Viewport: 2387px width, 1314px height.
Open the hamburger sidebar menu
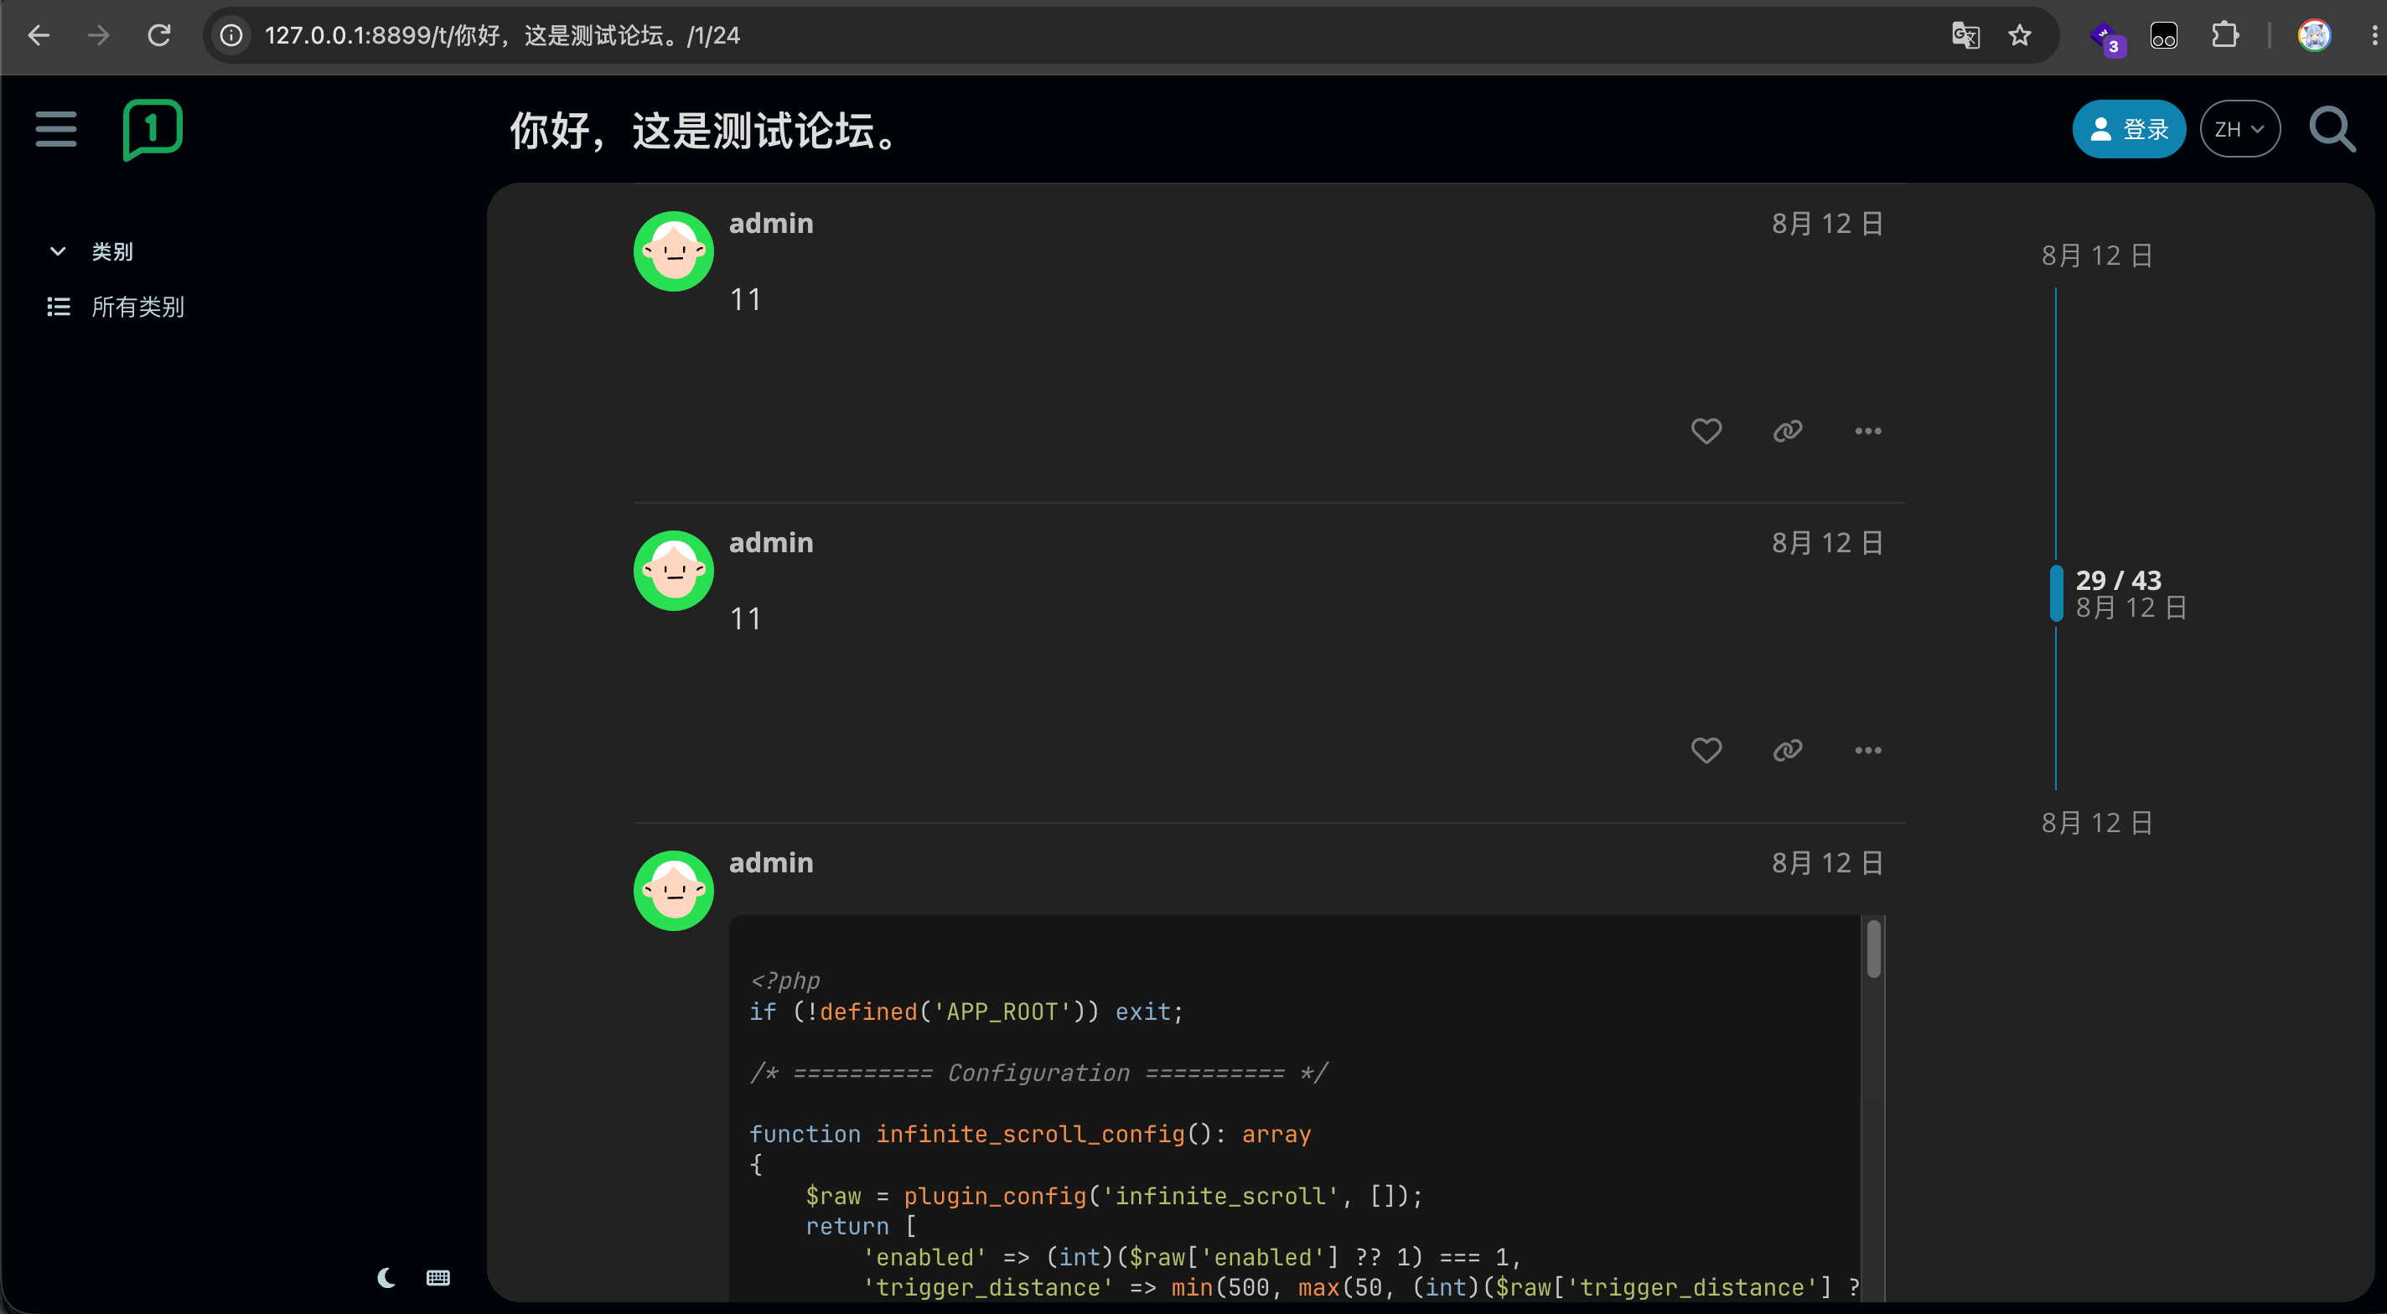point(55,129)
